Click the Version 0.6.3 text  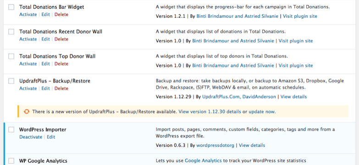[171, 145]
